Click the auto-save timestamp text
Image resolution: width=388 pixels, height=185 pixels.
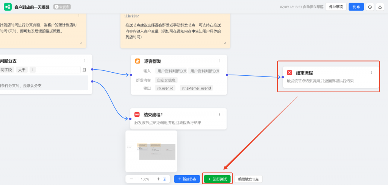(302, 7)
